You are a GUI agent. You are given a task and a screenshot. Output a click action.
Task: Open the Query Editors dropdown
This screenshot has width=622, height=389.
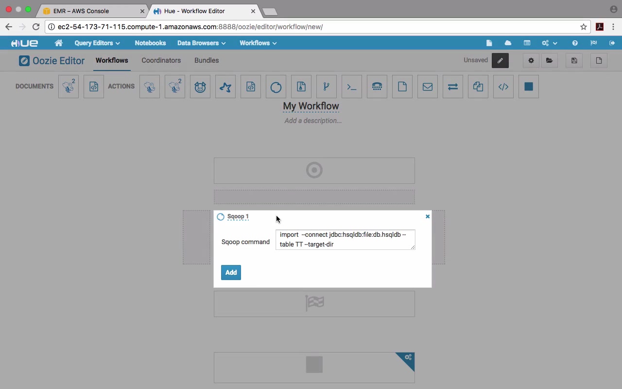click(97, 43)
